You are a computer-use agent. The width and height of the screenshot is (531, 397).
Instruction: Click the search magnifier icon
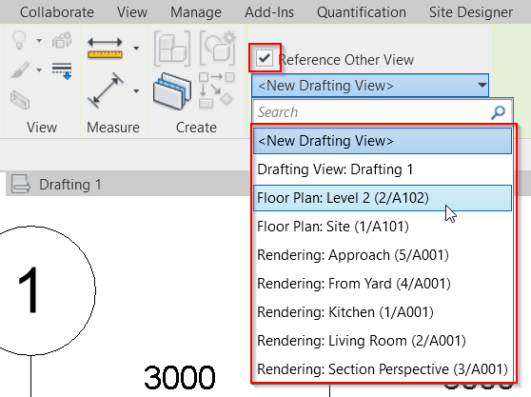(x=498, y=112)
